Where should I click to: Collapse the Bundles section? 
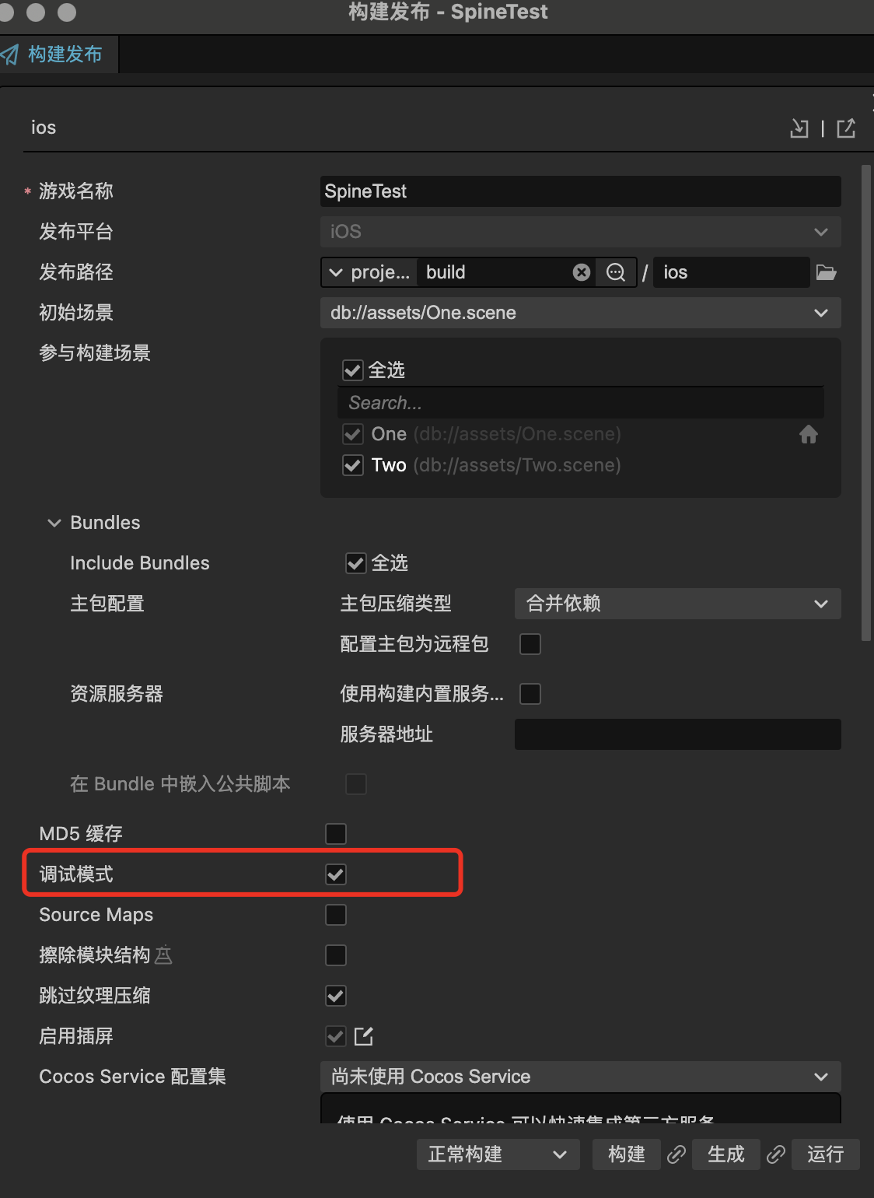[x=54, y=523]
